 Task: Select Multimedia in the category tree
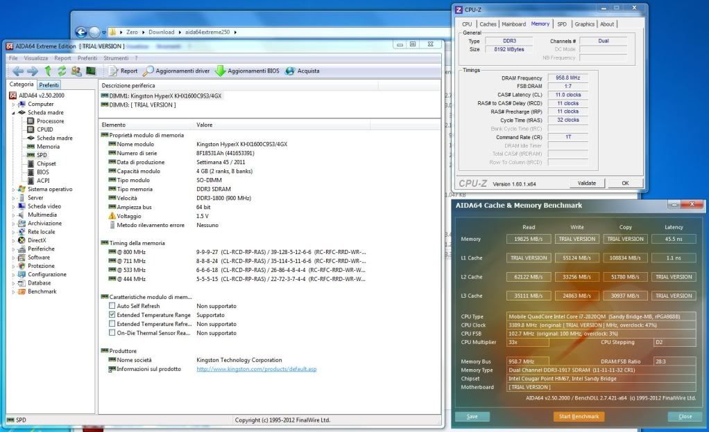coord(42,215)
